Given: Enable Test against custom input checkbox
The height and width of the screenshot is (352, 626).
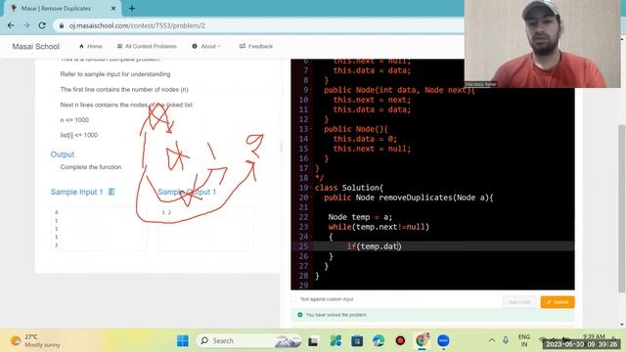Looking at the screenshot, I should tap(293, 299).
